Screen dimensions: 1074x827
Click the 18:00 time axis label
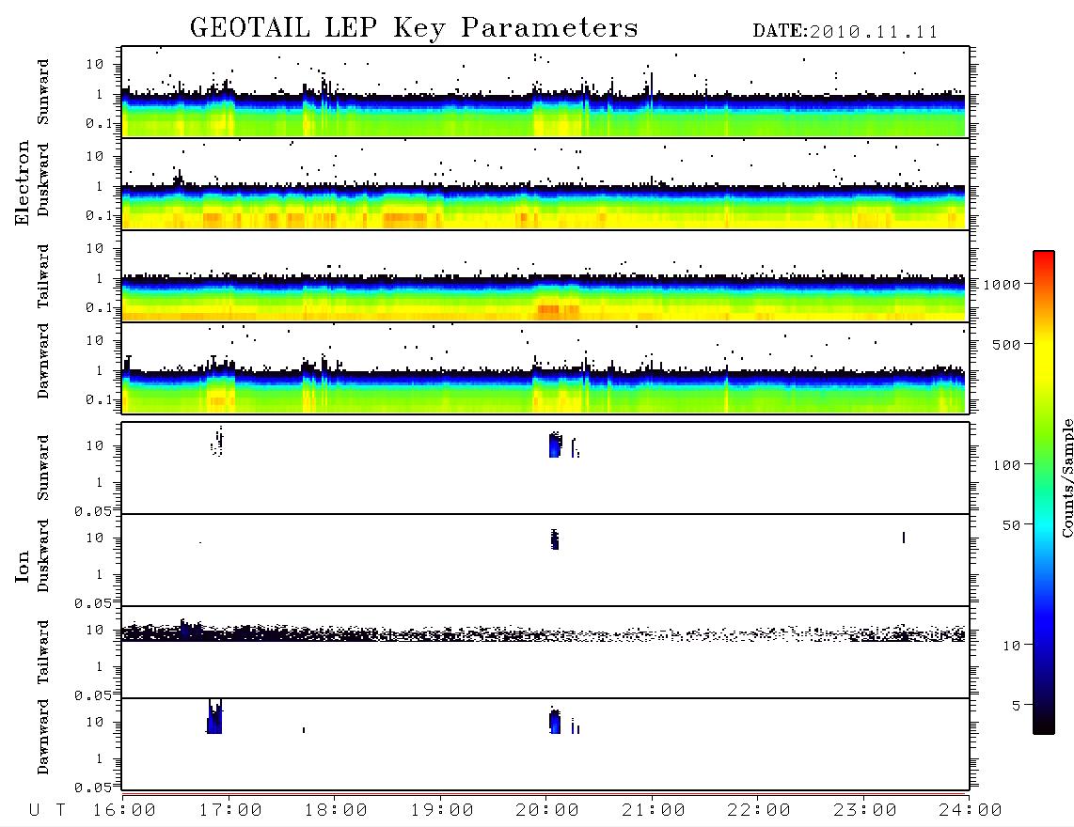pyautogui.click(x=336, y=811)
